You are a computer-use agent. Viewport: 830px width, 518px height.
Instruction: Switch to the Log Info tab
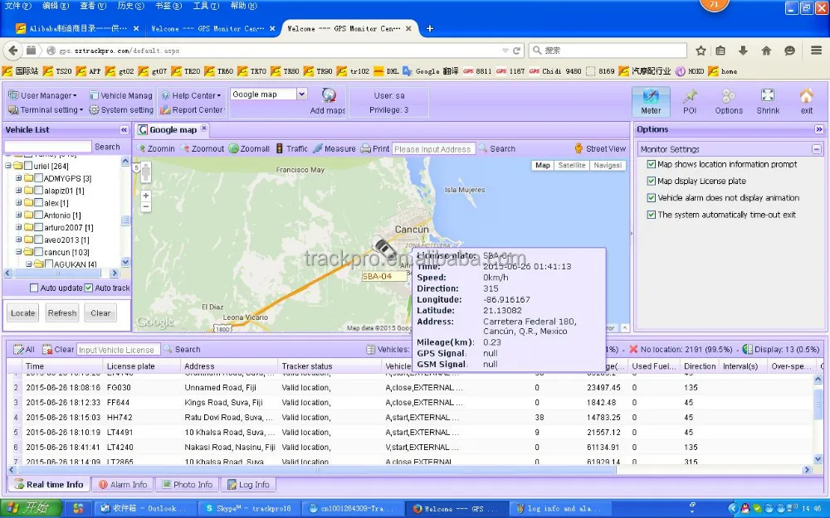pos(247,485)
